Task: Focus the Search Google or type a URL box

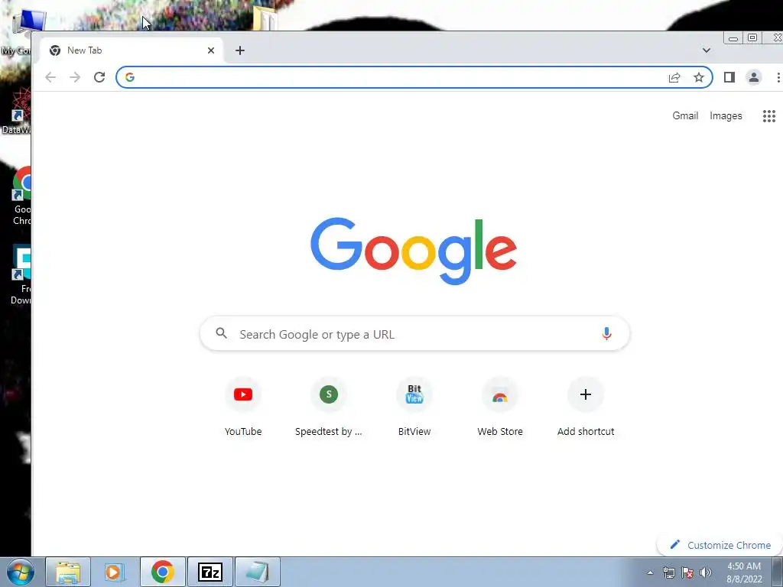Action: pyautogui.click(x=414, y=333)
